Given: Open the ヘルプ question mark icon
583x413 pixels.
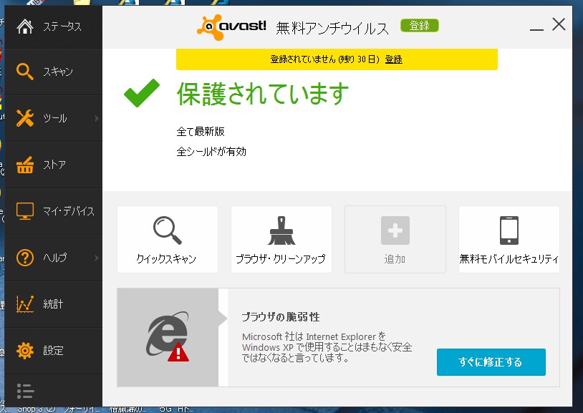Looking at the screenshot, I should [25, 258].
